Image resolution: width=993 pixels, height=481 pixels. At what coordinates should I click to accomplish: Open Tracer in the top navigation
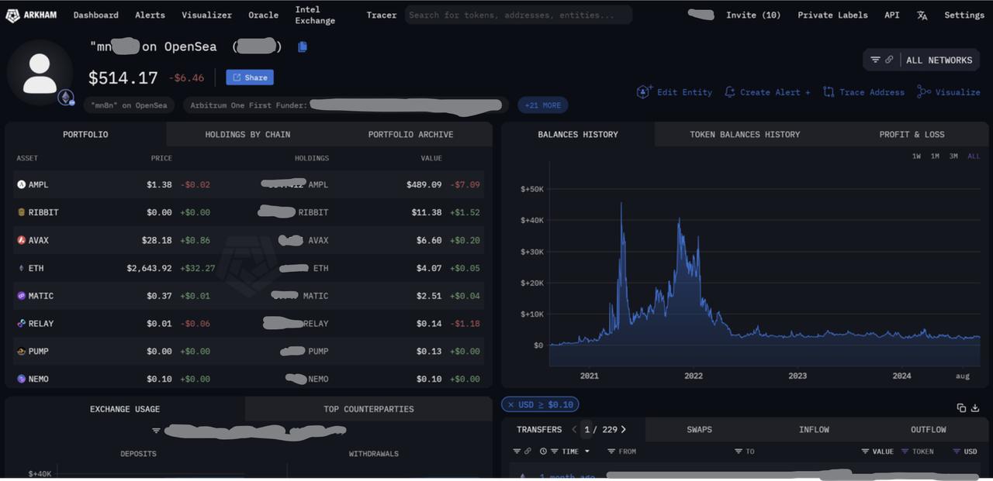[x=381, y=15]
